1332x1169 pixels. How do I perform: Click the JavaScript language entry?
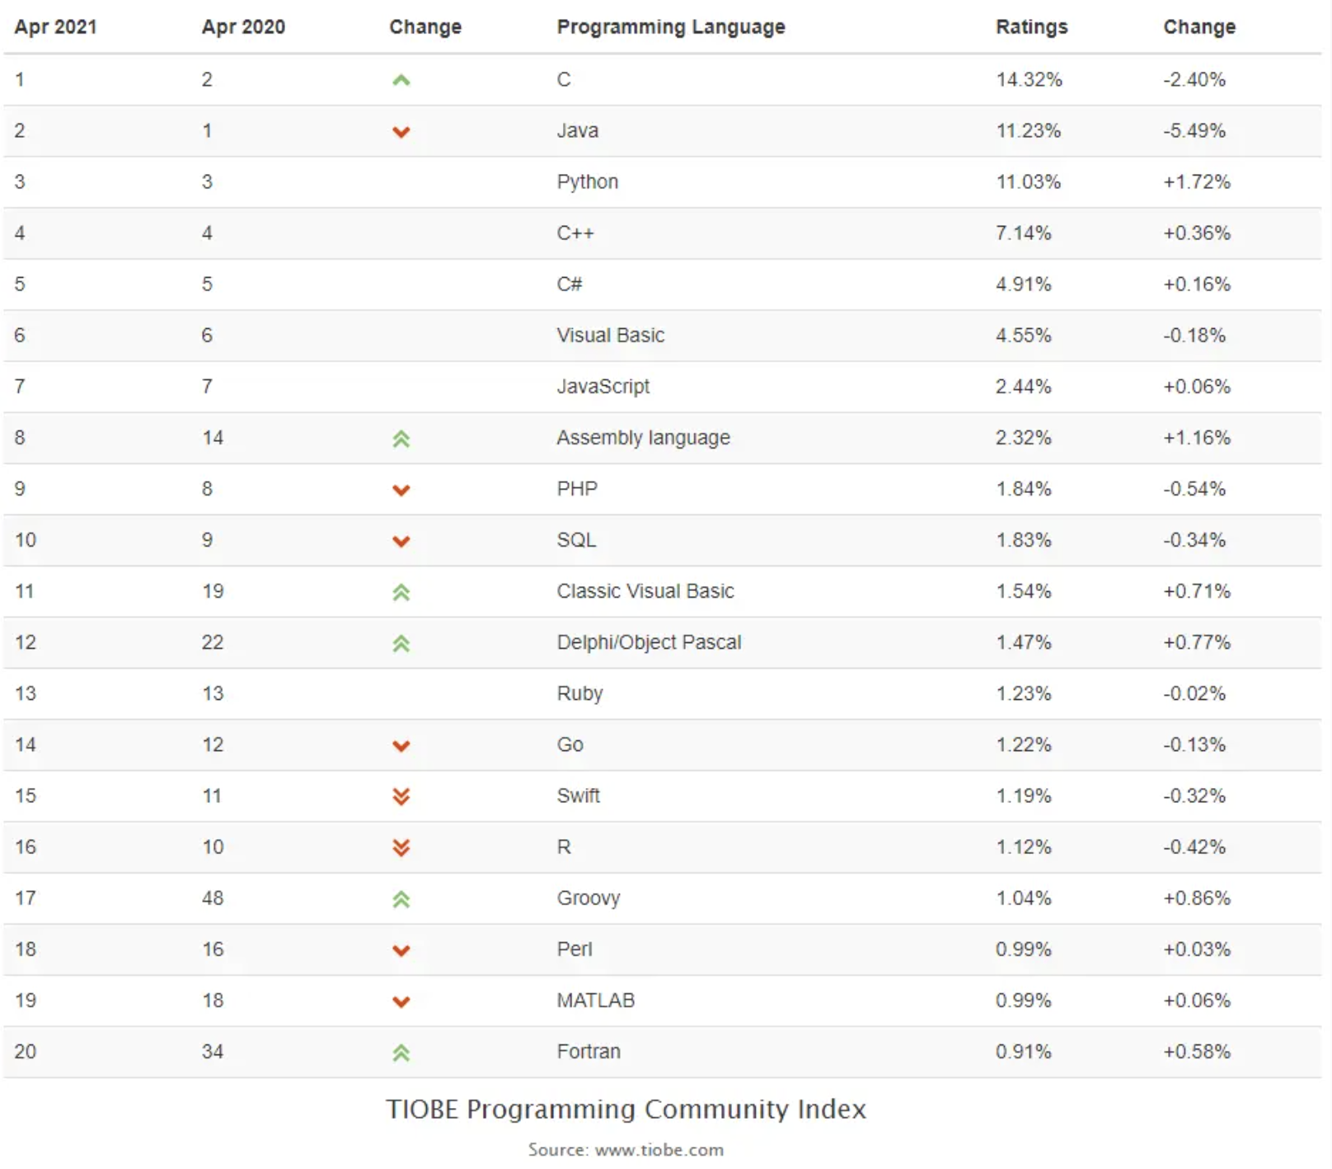pyautogui.click(x=603, y=387)
